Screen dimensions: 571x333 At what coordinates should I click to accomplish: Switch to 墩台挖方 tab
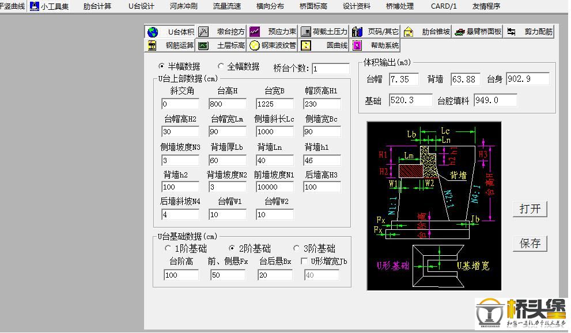221,32
